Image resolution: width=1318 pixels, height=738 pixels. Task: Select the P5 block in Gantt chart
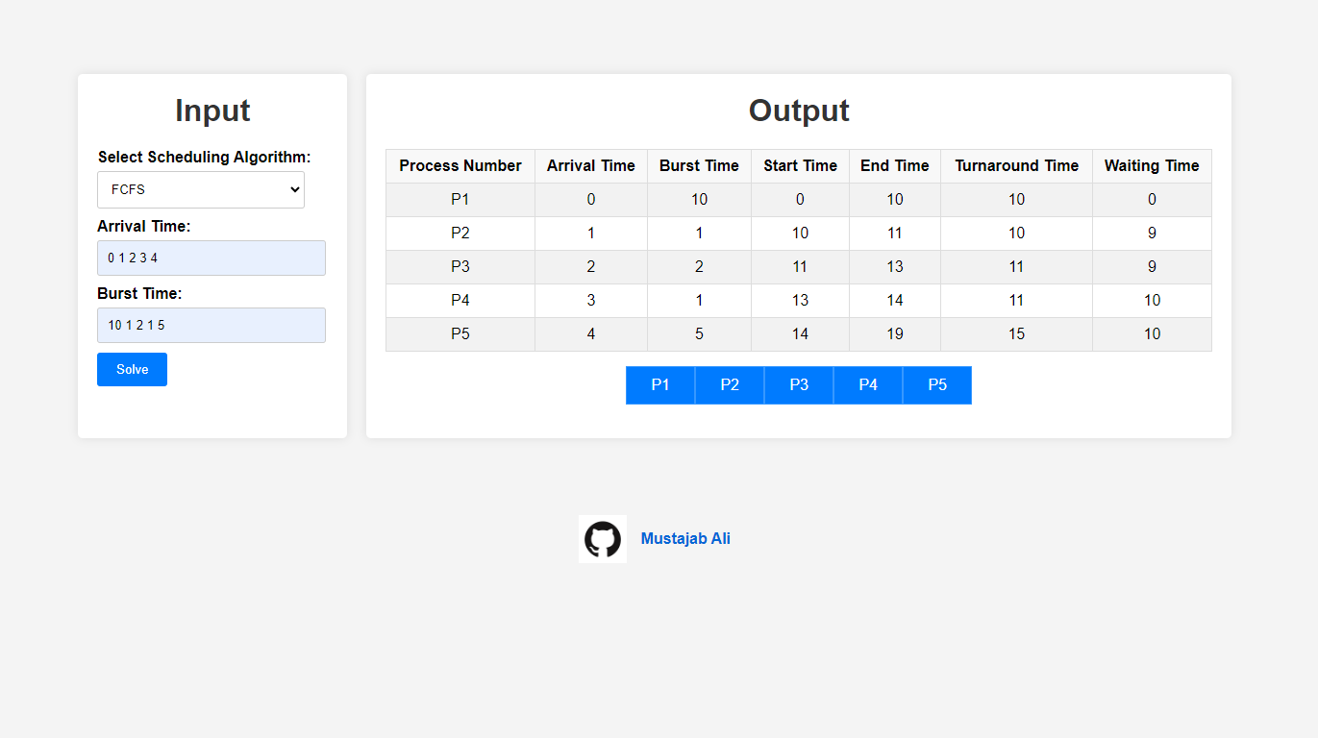pyautogui.click(x=937, y=385)
